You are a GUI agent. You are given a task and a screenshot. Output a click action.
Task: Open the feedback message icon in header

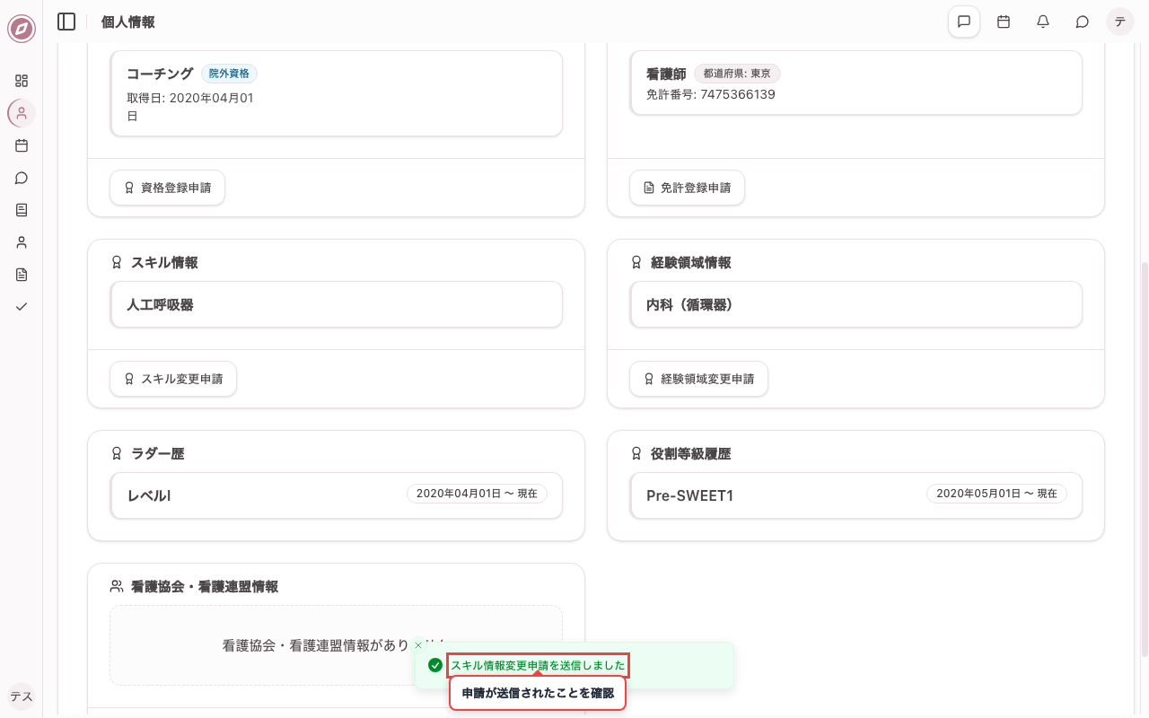point(964,22)
